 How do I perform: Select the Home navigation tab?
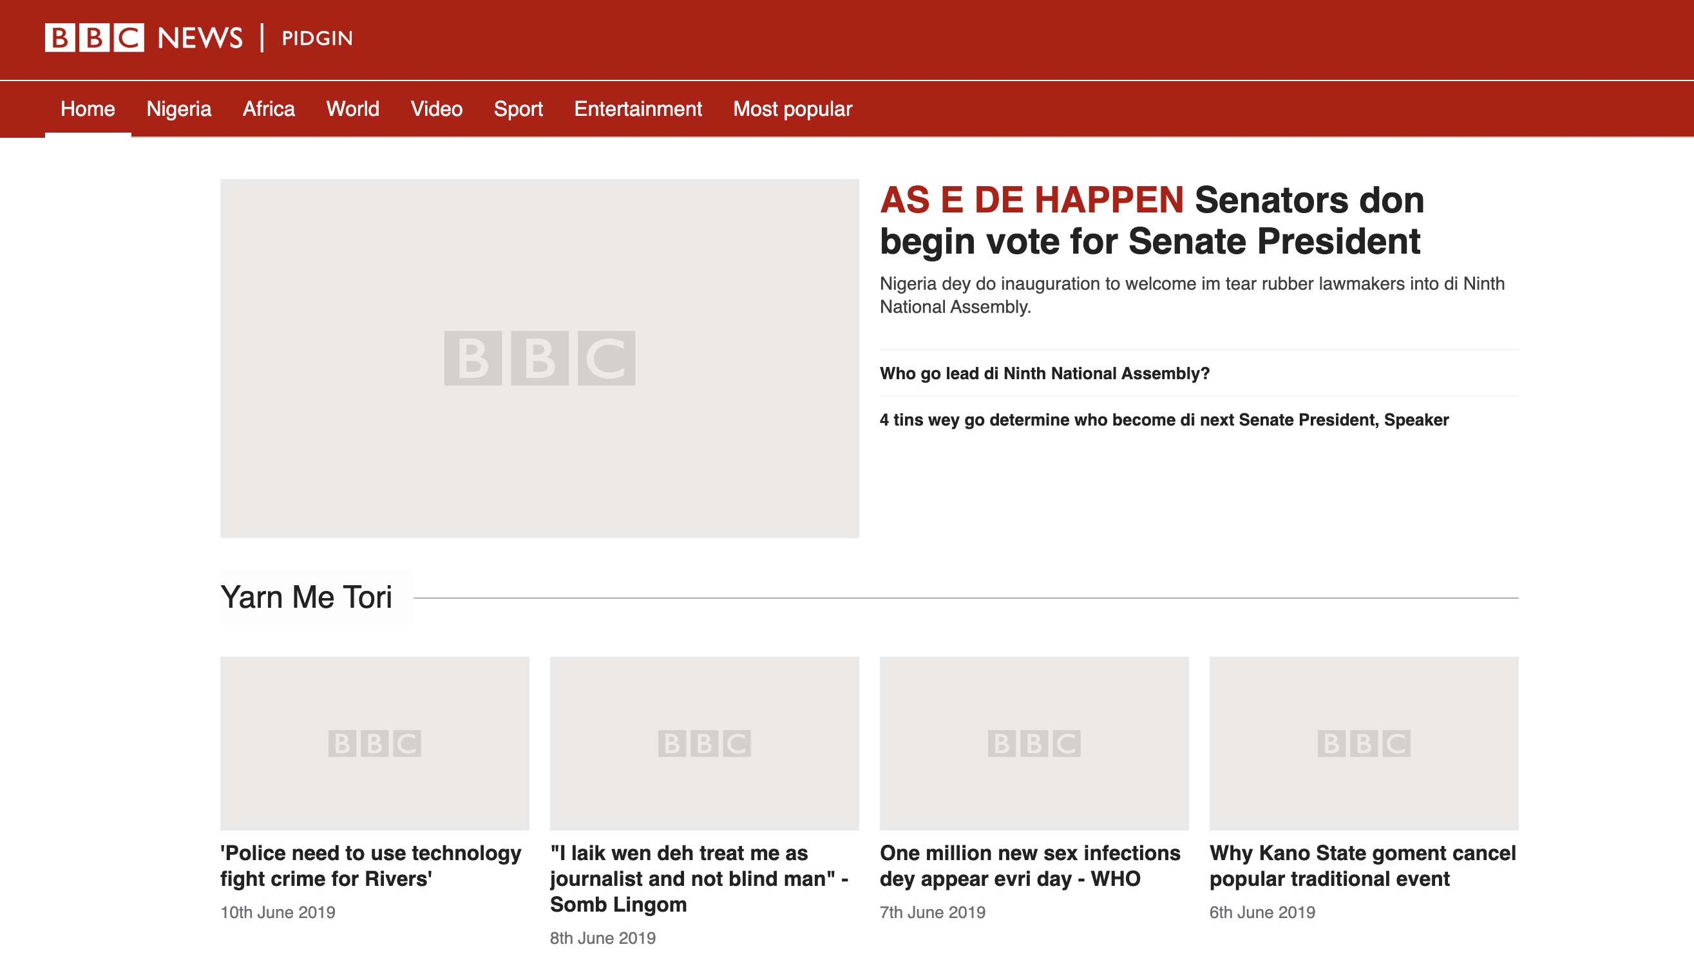coord(88,109)
